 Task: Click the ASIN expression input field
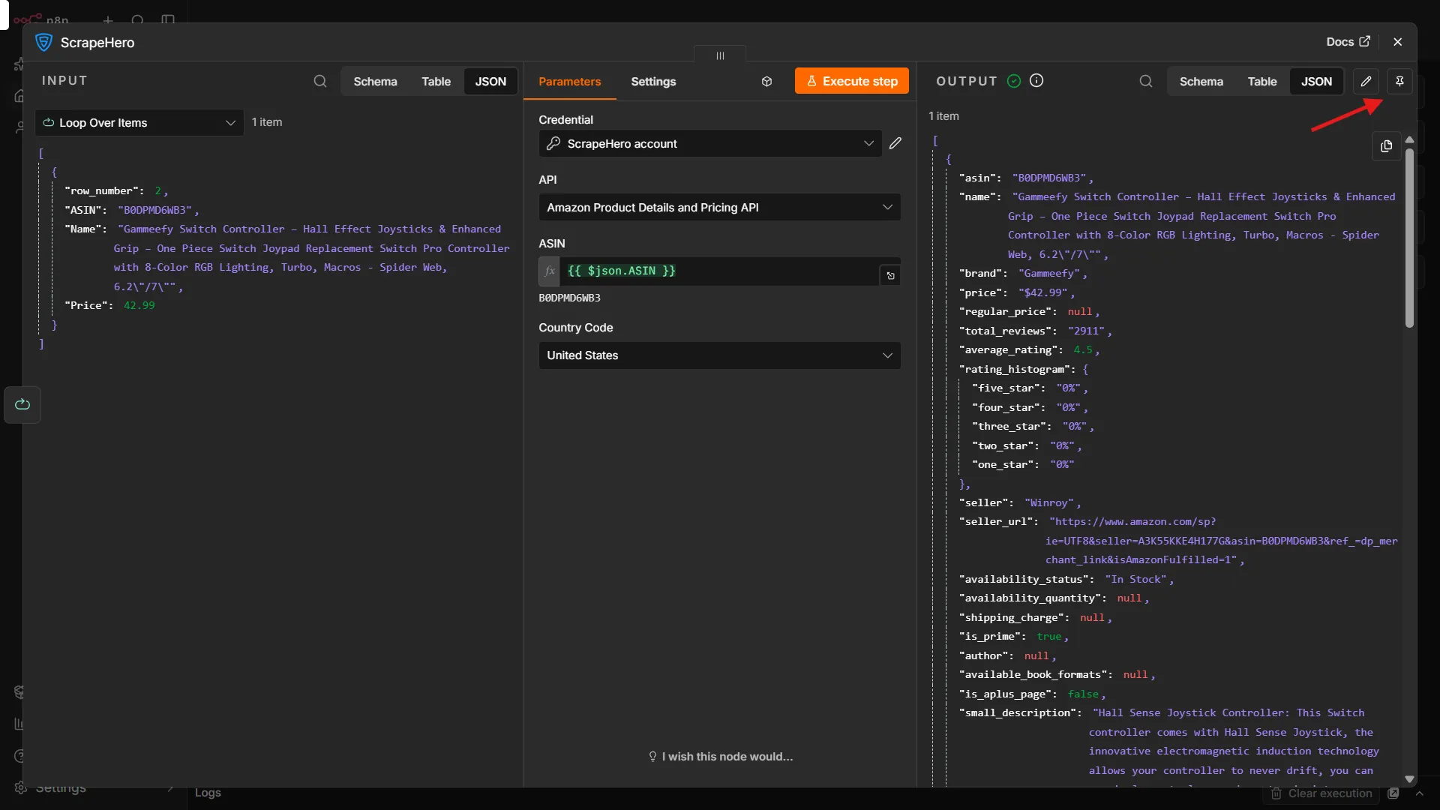tap(718, 271)
